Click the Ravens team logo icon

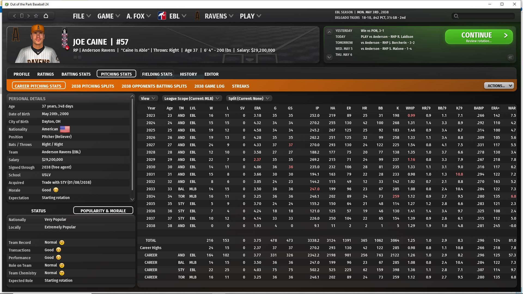197,16
